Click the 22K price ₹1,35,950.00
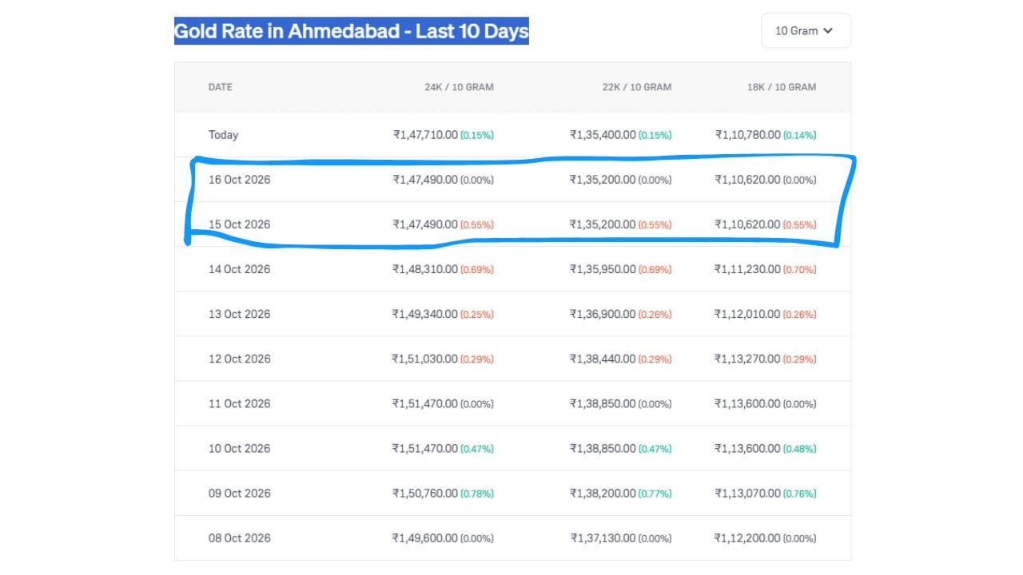 pos(603,269)
